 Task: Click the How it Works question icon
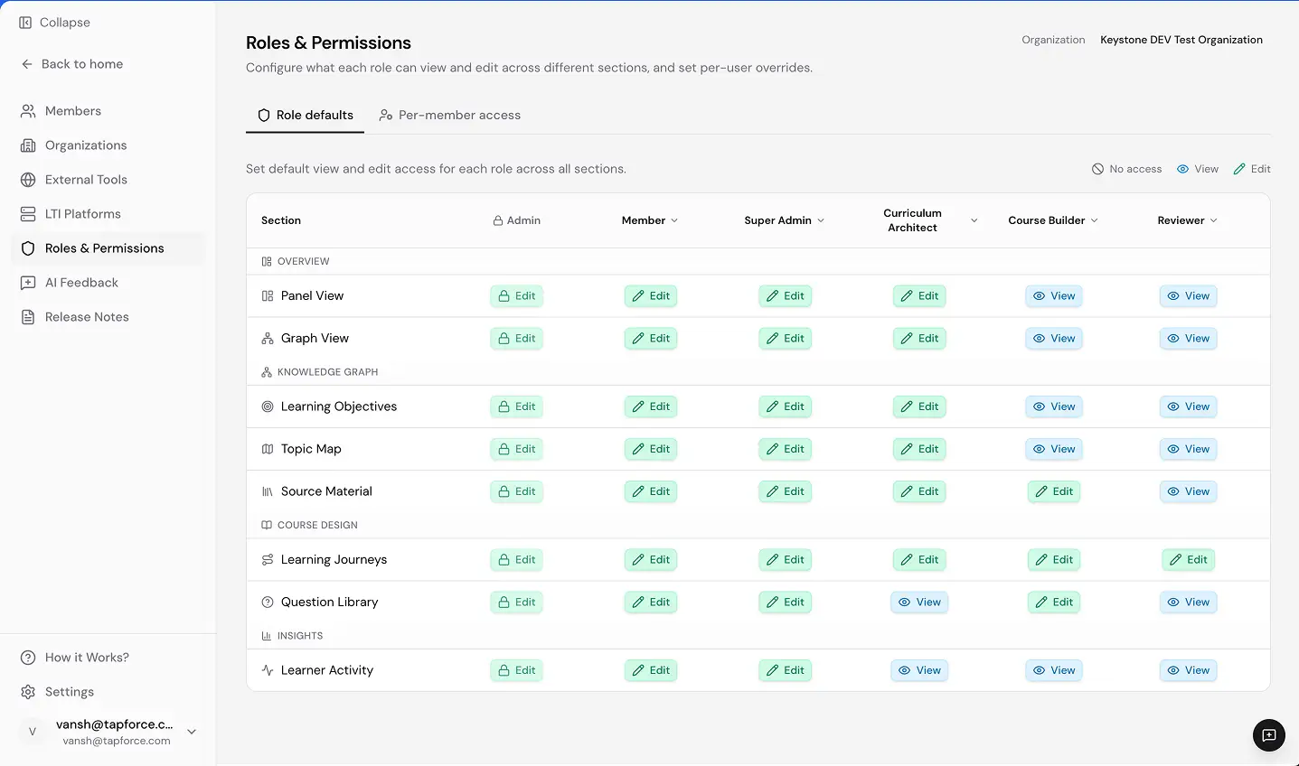[28, 658]
